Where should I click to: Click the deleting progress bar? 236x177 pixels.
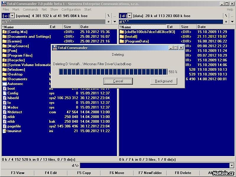[113, 72]
